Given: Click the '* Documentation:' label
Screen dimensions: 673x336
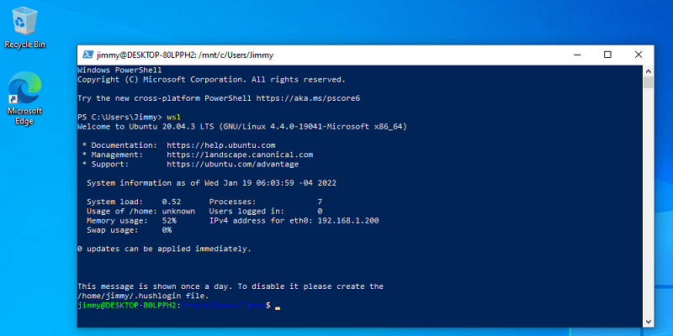Looking at the screenshot, I should point(119,145).
